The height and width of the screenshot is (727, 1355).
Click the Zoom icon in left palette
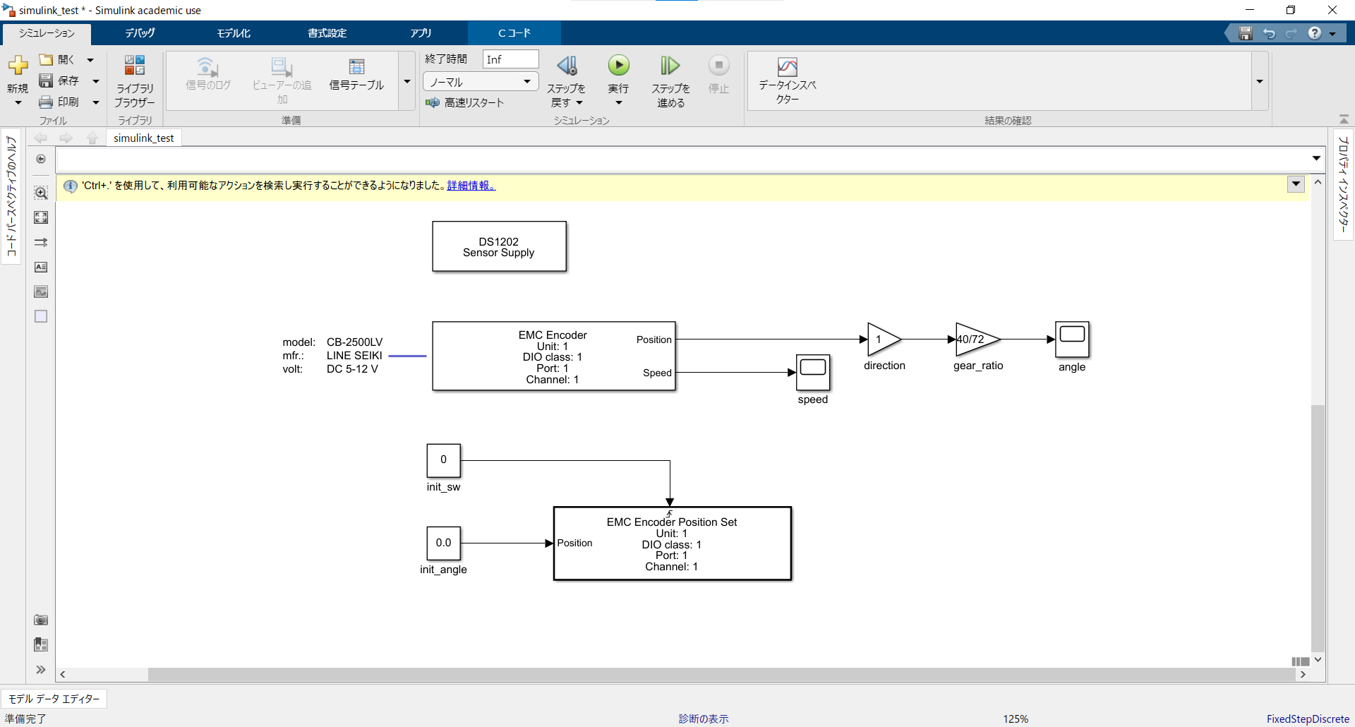tap(41, 193)
